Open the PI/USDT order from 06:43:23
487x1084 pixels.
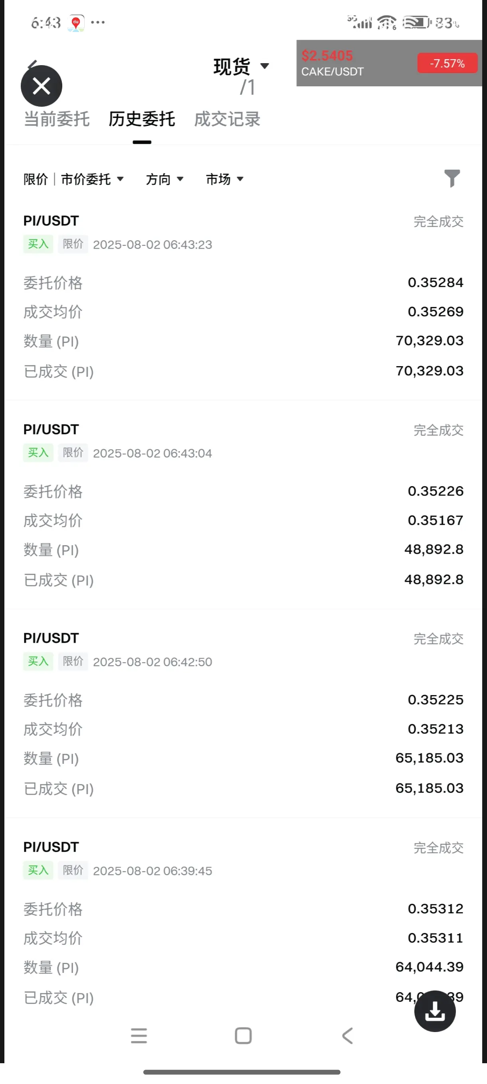(x=243, y=297)
